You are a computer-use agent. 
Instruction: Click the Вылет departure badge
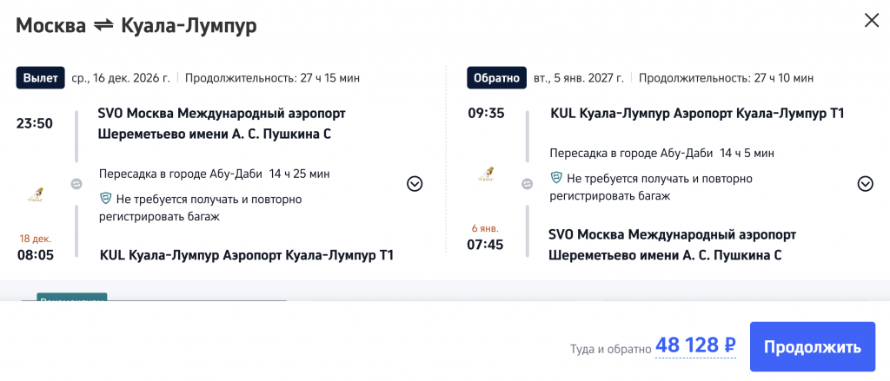point(41,78)
